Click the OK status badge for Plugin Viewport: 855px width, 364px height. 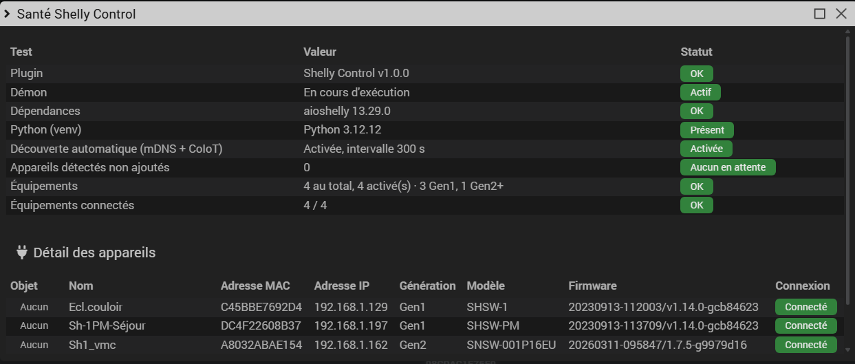[x=697, y=74]
